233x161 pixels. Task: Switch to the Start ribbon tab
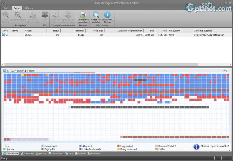coord(6,8)
